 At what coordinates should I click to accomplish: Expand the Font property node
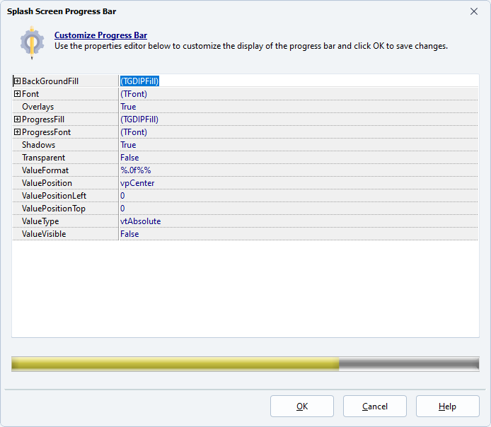17,94
